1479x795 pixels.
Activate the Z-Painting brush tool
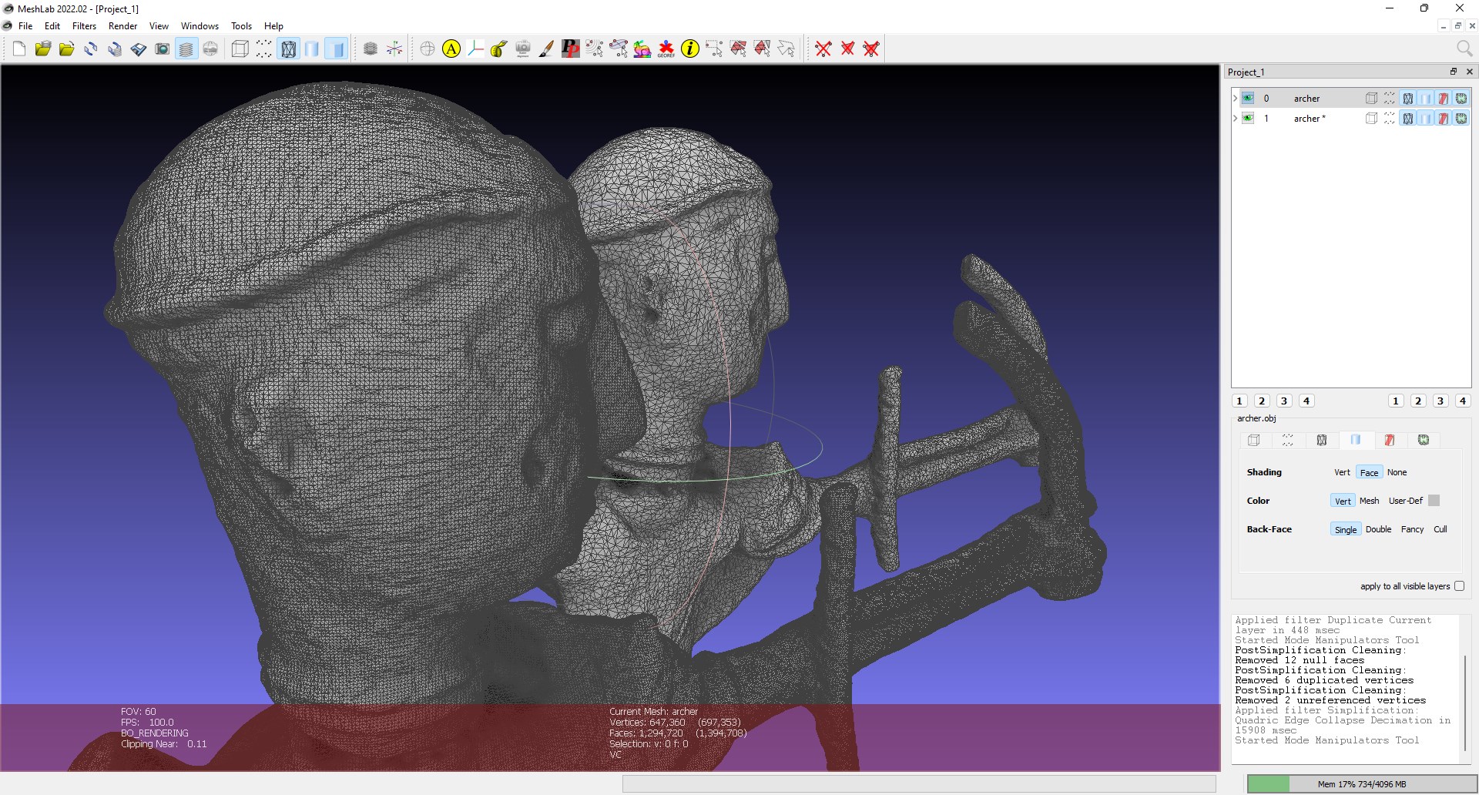(546, 49)
